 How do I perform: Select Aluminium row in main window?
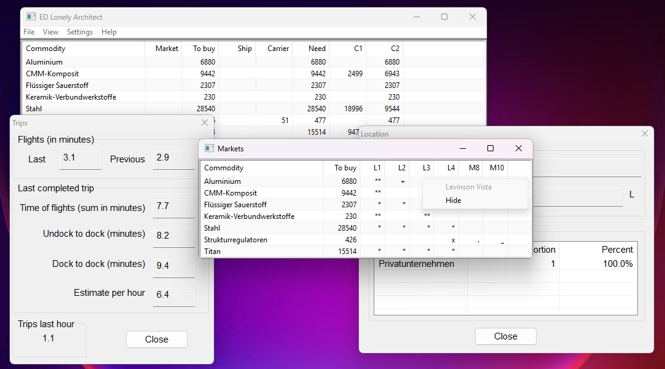click(254, 62)
